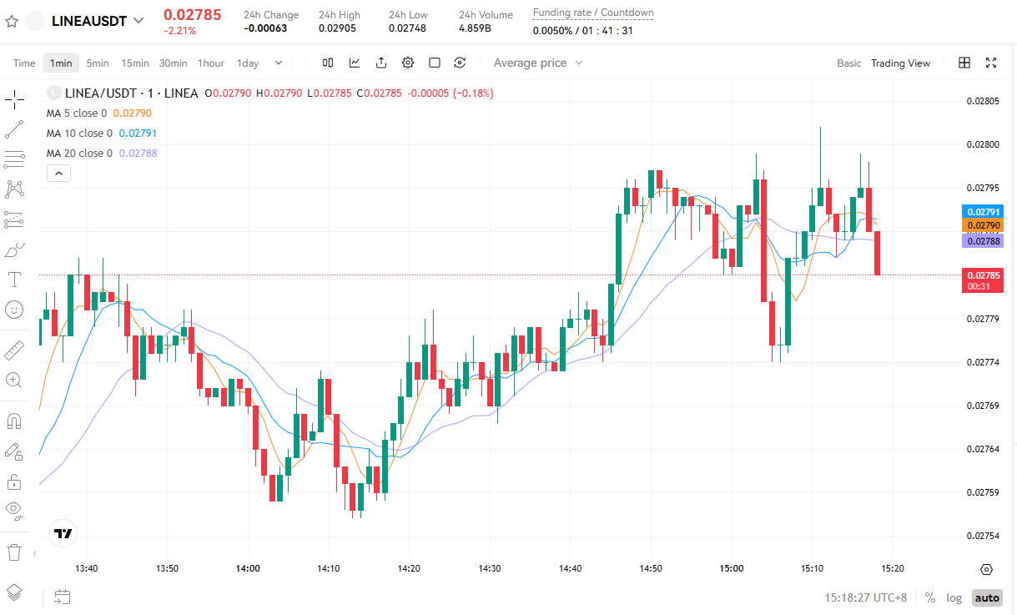Viewport: 1017px width, 615px height.
Task: Switch to Basic chart view
Action: [x=848, y=63]
